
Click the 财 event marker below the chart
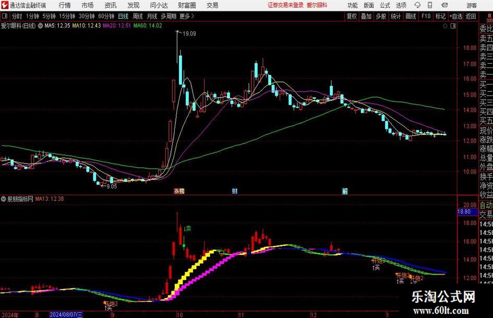[x=235, y=191]
